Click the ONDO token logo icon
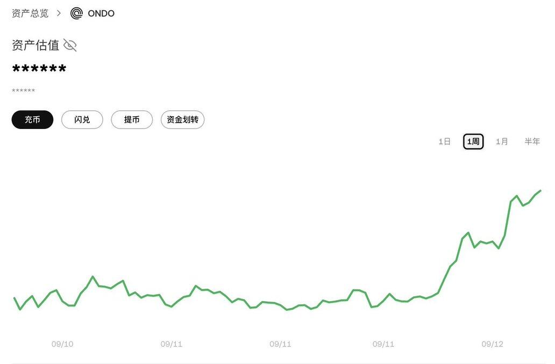Screen dimensions: 555x364 [x=77, y=13]
